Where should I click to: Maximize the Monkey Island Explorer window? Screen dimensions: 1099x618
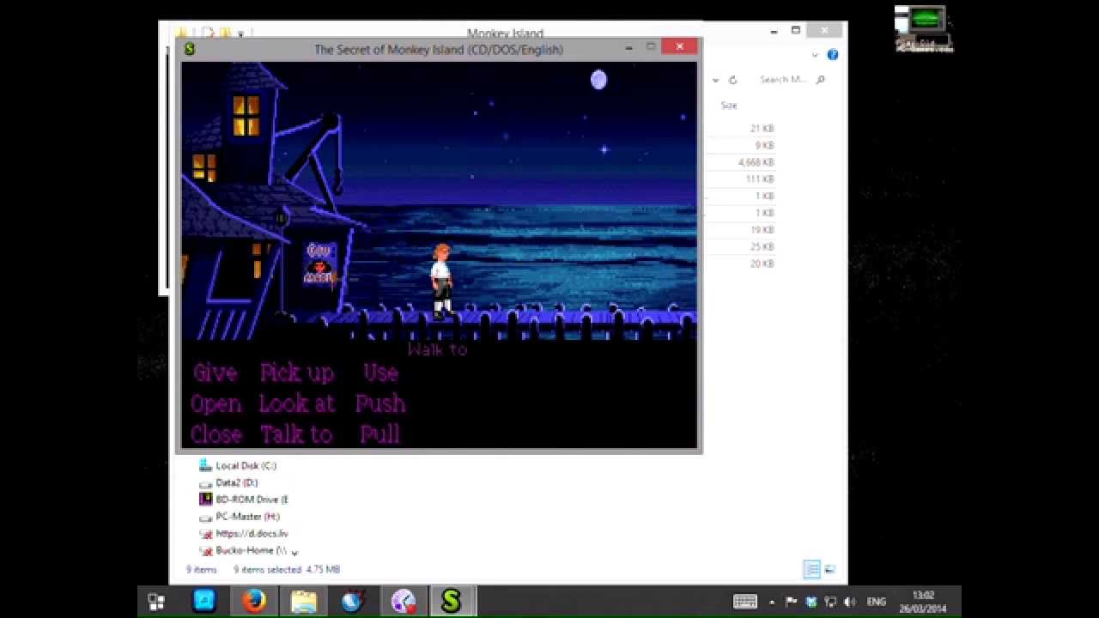tap(796, 31)
